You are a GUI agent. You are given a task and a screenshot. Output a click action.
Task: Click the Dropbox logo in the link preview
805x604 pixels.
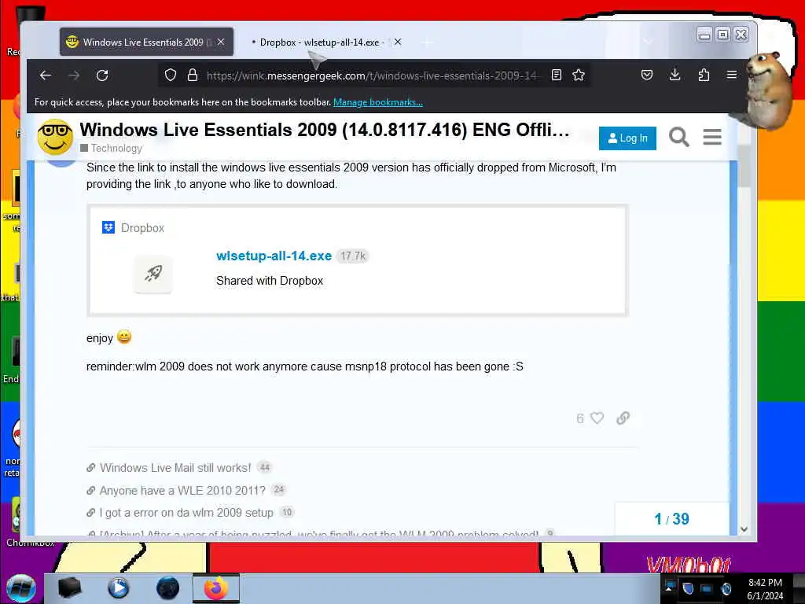[x=108, y=227]
